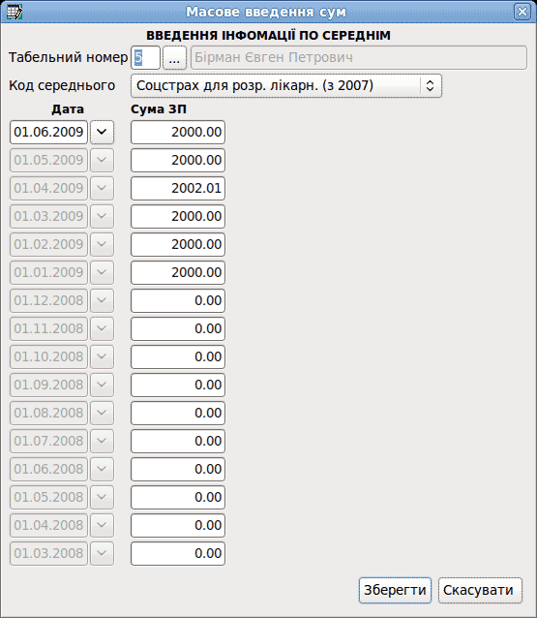This screenshot has height=618, width=537.
Task: Click the dropdown arrow beside 01.04.2008
Action: tap(102, 525)
